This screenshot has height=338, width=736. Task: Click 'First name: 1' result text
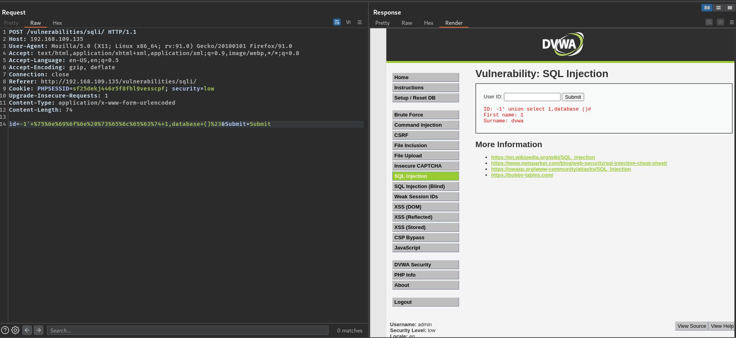504,115
